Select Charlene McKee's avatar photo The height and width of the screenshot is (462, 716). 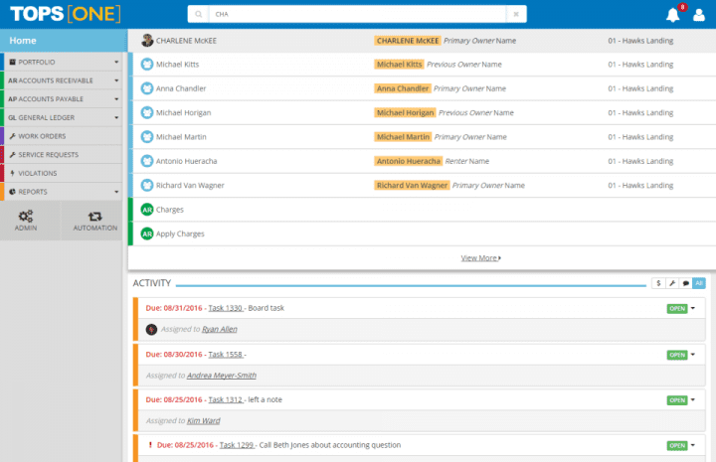(146, 40)
